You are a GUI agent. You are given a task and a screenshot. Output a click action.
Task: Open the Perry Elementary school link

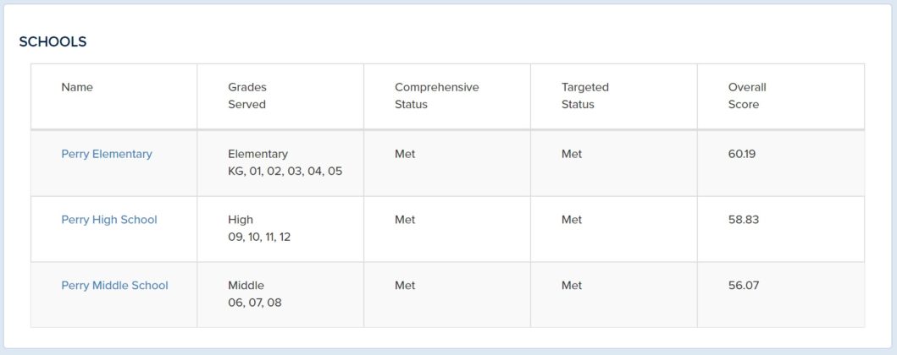pos(107,154)
